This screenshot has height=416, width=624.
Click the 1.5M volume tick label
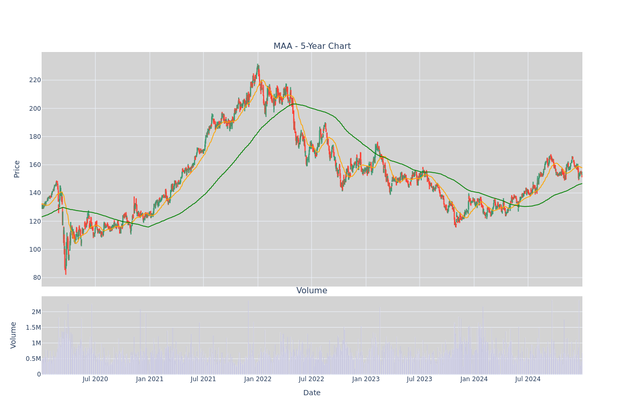coord(32,327)
